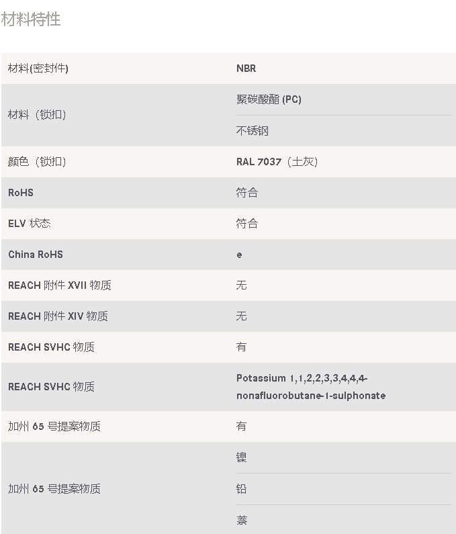Click the 符合 value beside ELV 状态

(246, 224)
